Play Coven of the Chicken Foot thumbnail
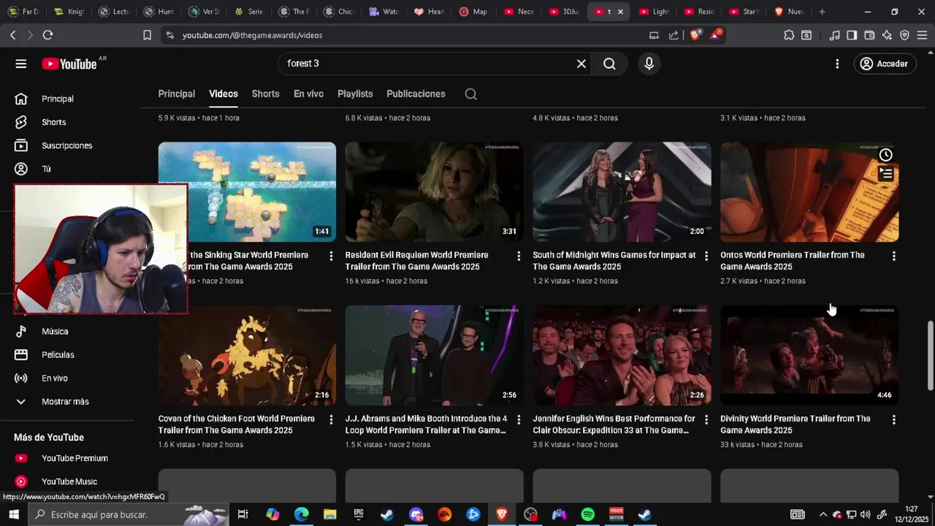 (x=247, y=356)
